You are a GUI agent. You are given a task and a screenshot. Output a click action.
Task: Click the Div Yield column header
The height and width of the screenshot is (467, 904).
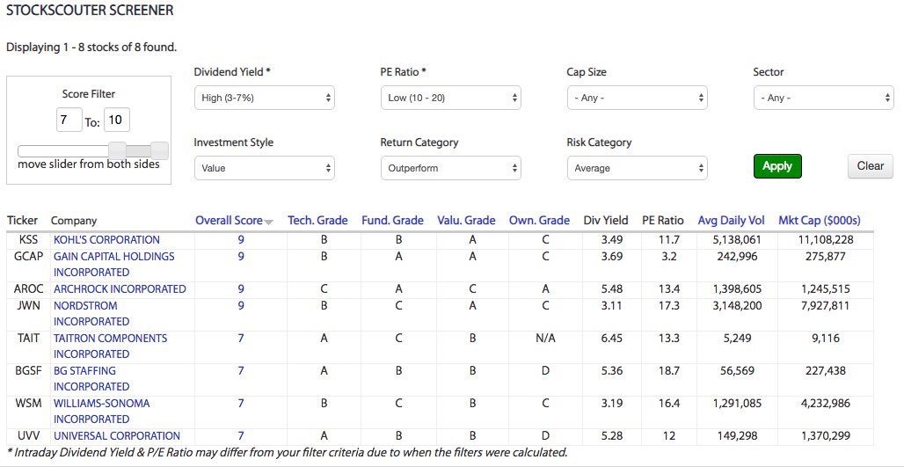[605, 220]
